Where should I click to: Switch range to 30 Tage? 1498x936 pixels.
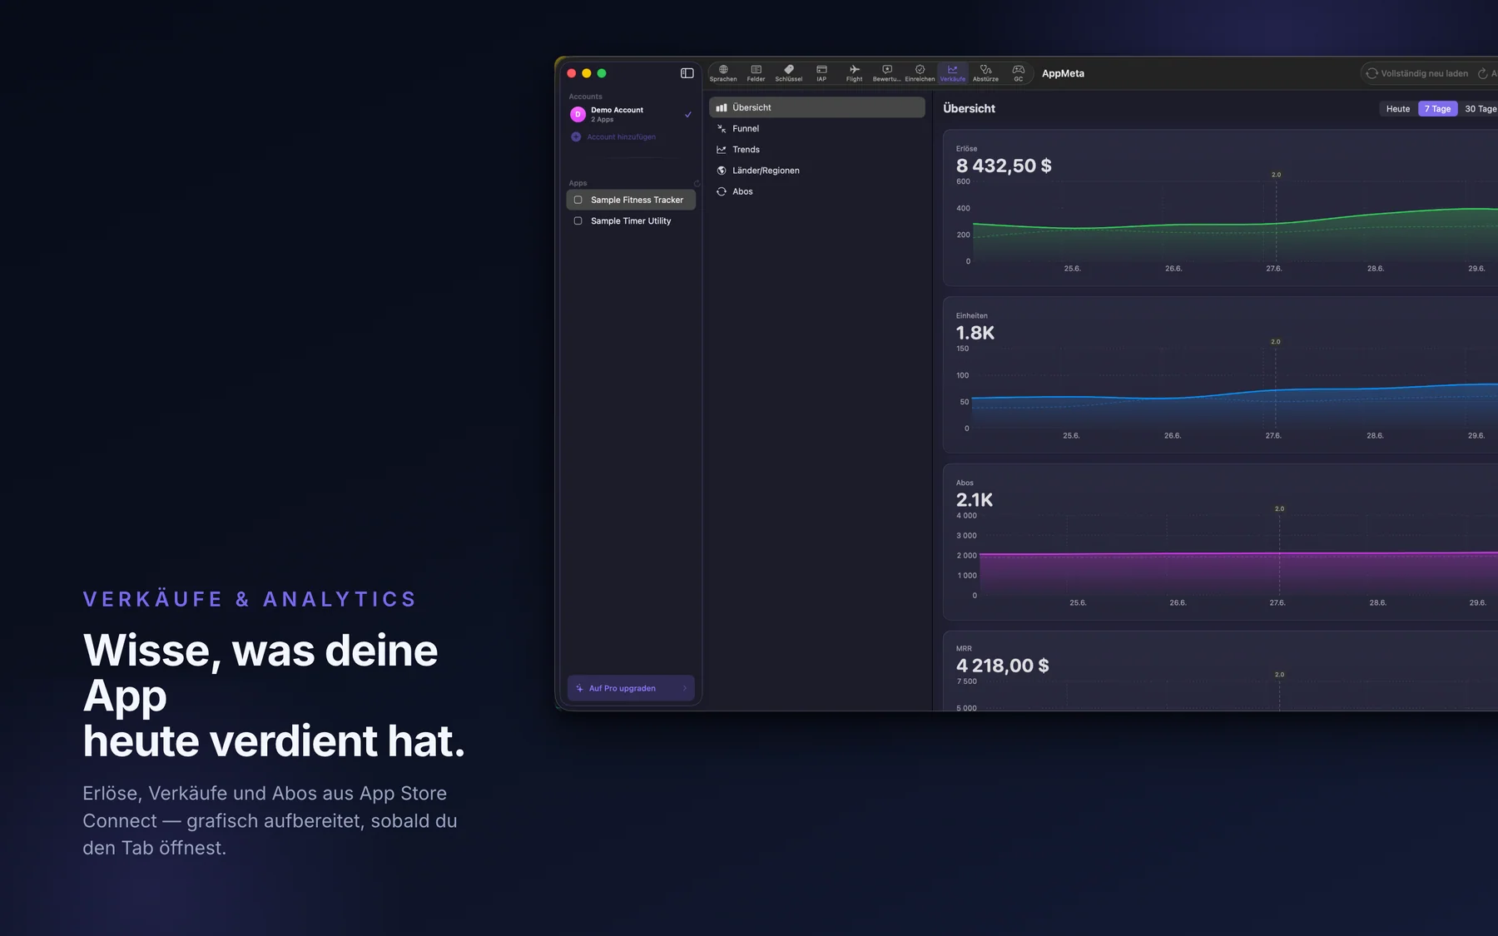click(x=1481, y=109)
